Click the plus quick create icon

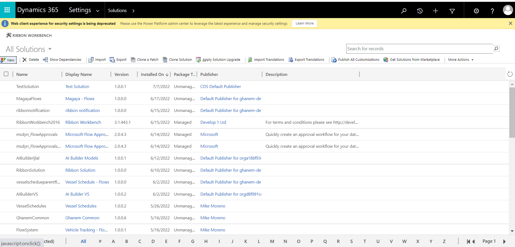[436, 11]
